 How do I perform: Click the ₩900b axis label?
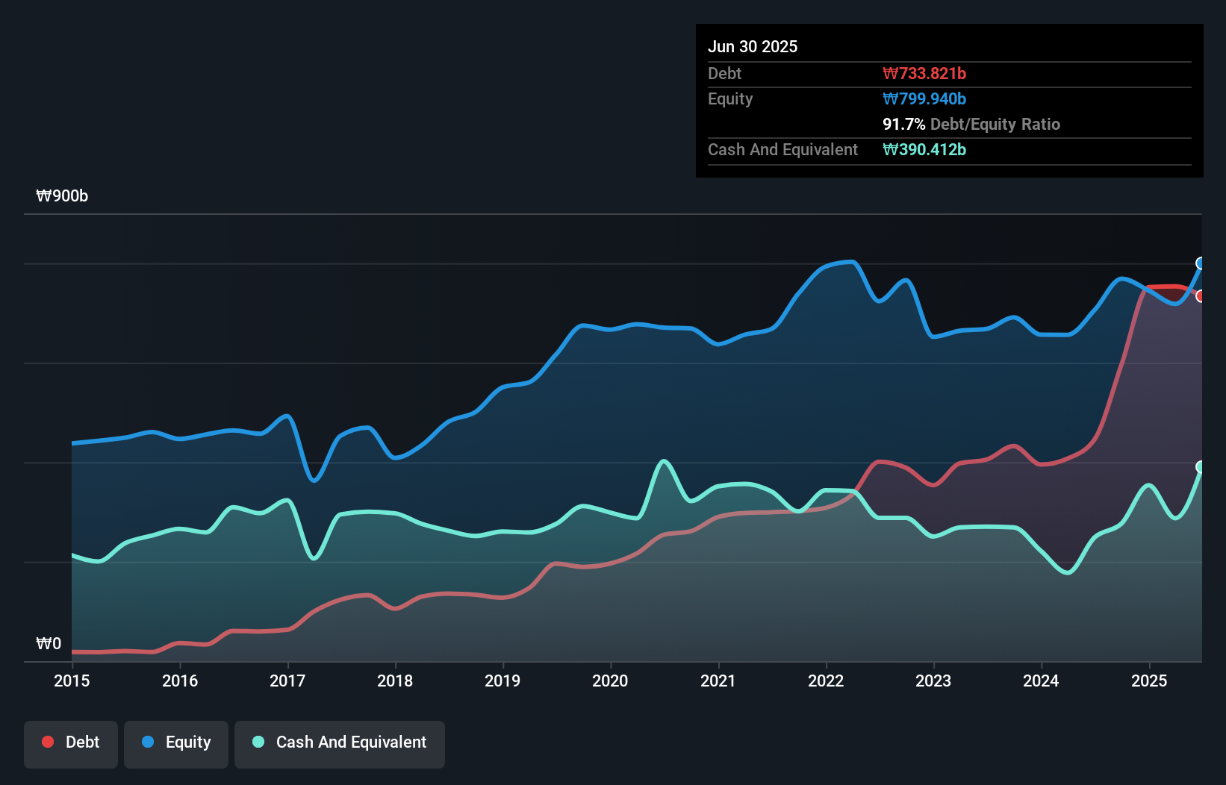63,196
